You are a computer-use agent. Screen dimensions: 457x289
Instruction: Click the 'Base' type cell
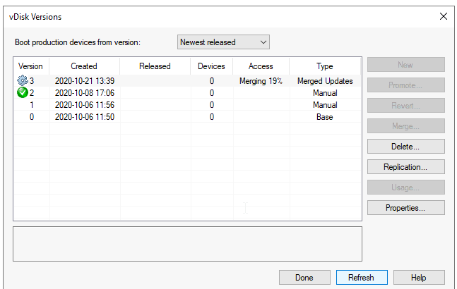325,117
